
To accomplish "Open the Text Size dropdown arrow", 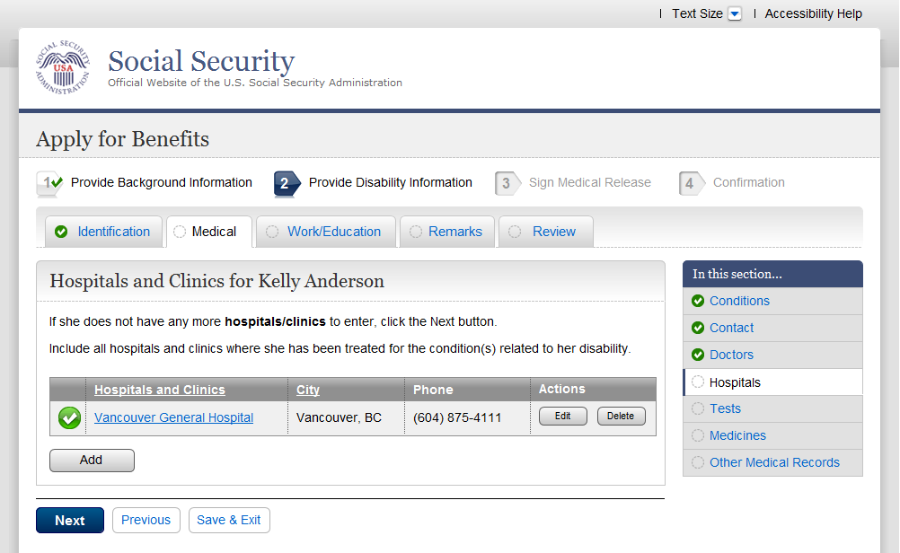I will coord(735,13).
